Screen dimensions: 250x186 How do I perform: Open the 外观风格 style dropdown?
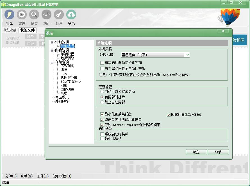tap(188, 55)
